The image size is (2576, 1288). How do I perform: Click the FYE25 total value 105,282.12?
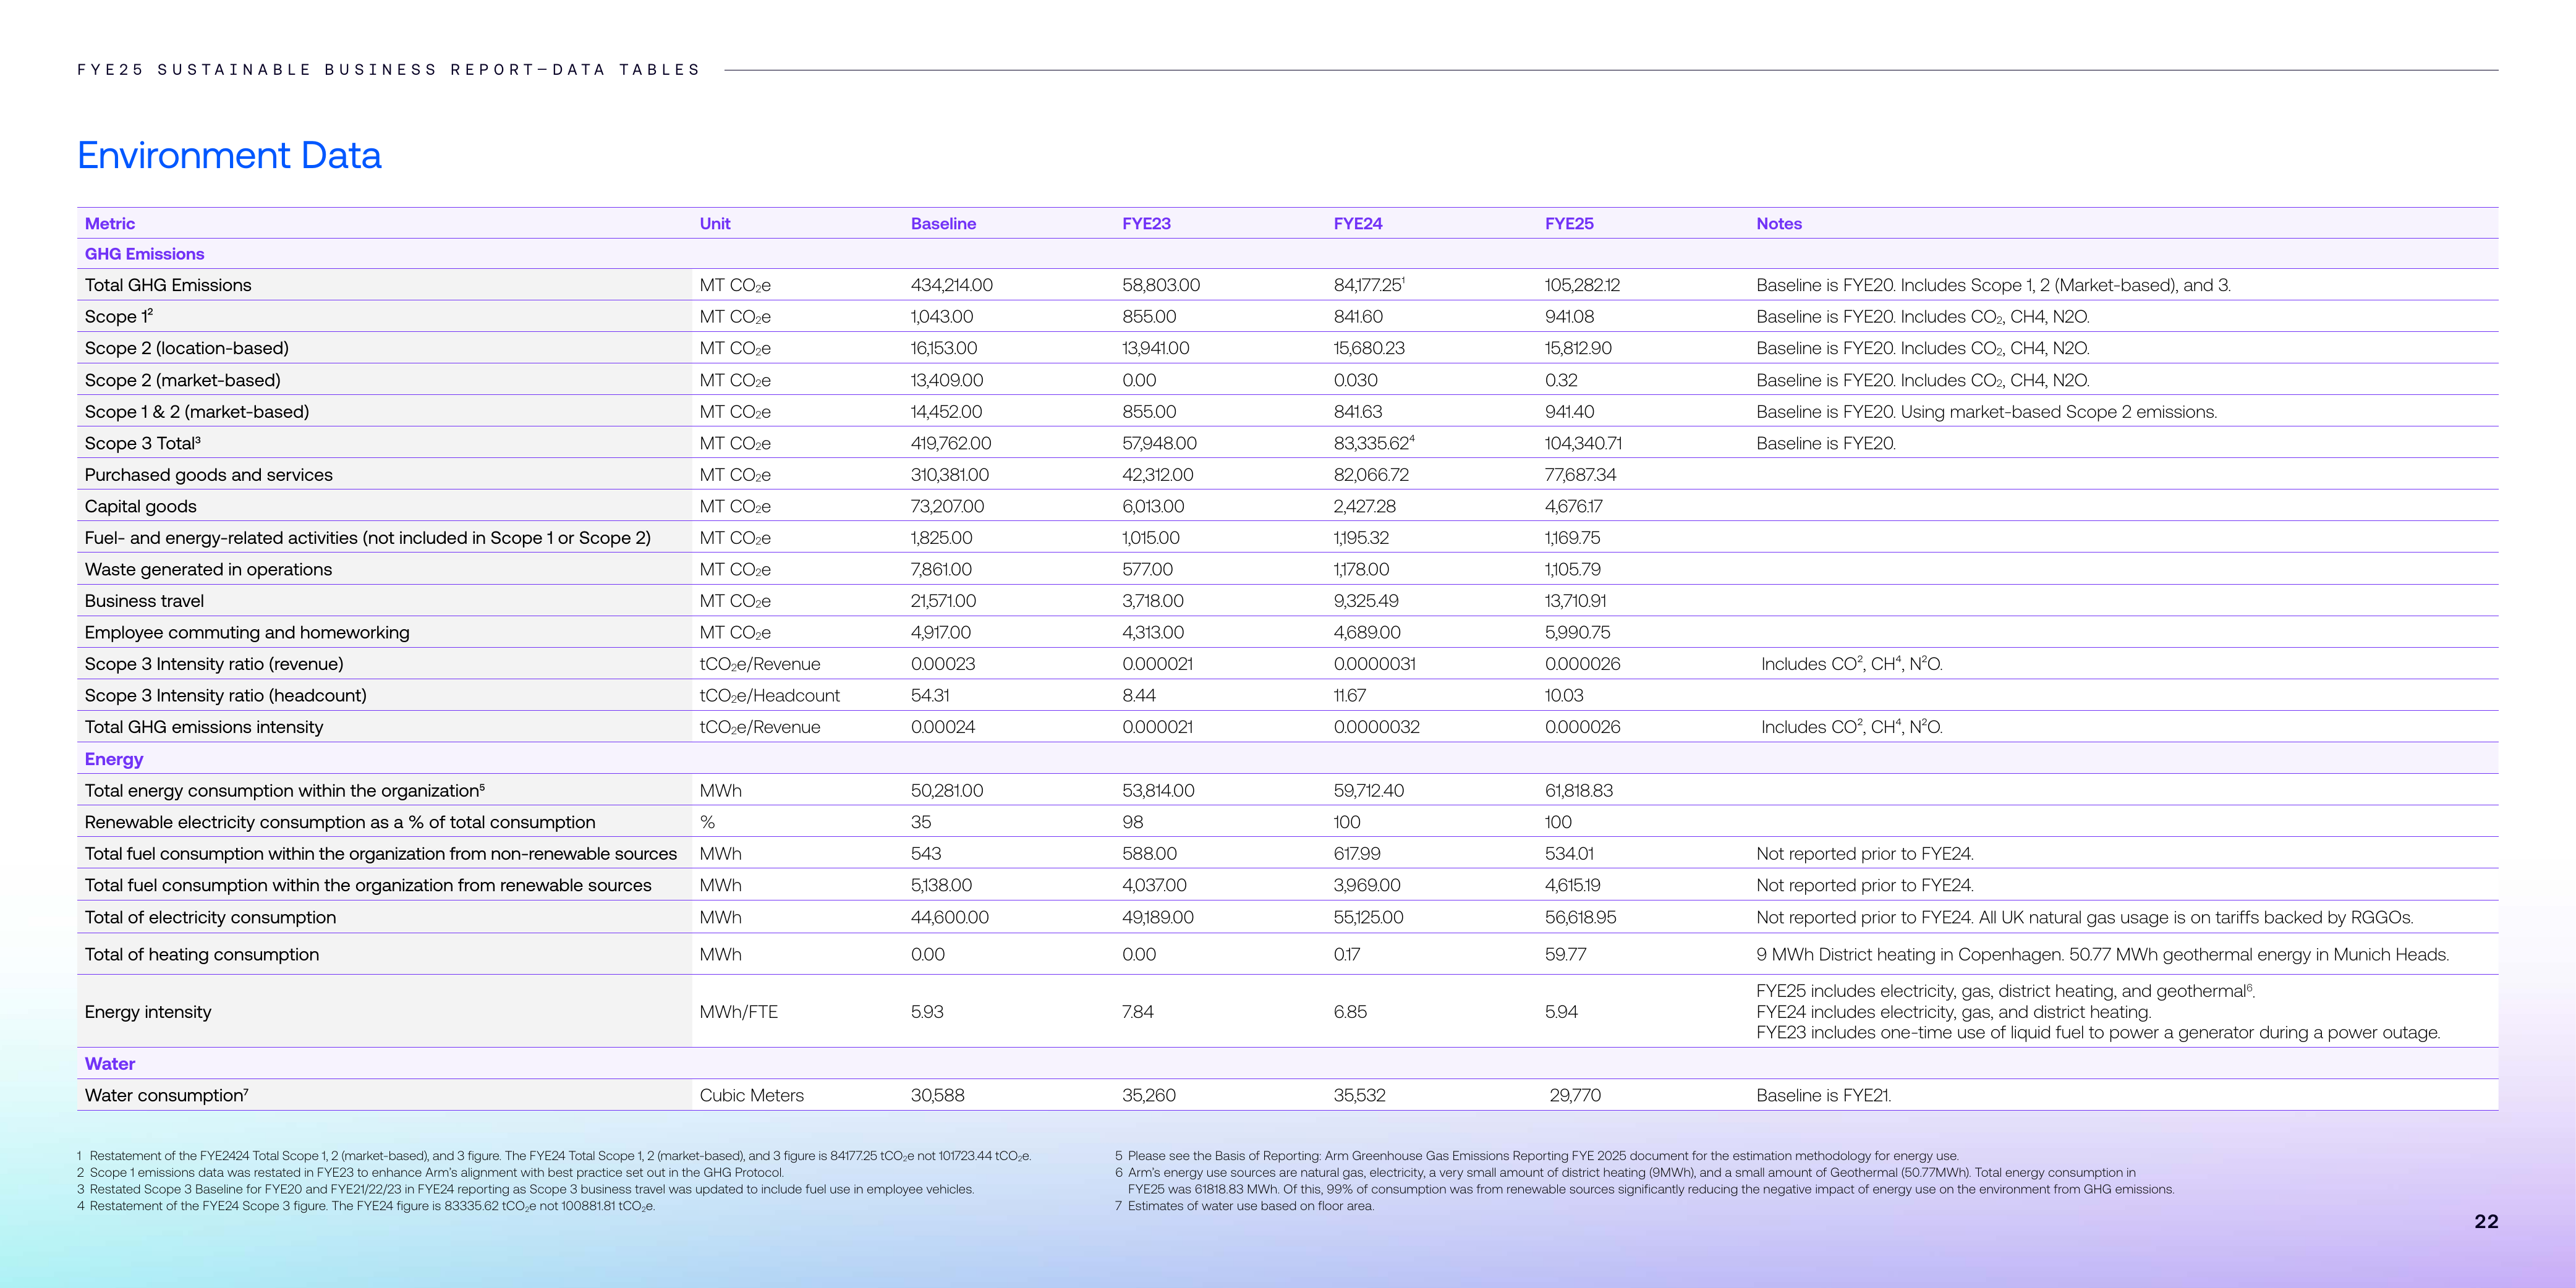(x=1582, y=285)
